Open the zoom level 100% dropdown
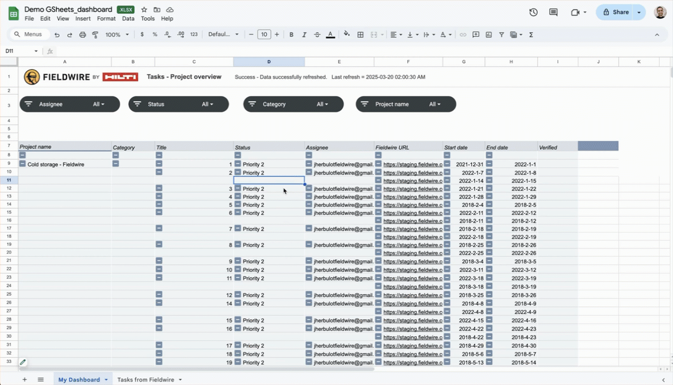 coord(117,34)
